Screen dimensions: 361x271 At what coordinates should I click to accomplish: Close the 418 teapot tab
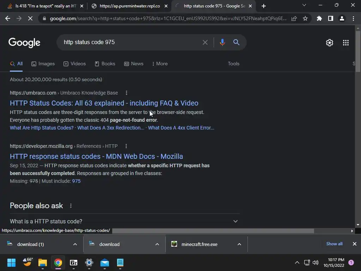pyautogui.click(x=81, y=6)
